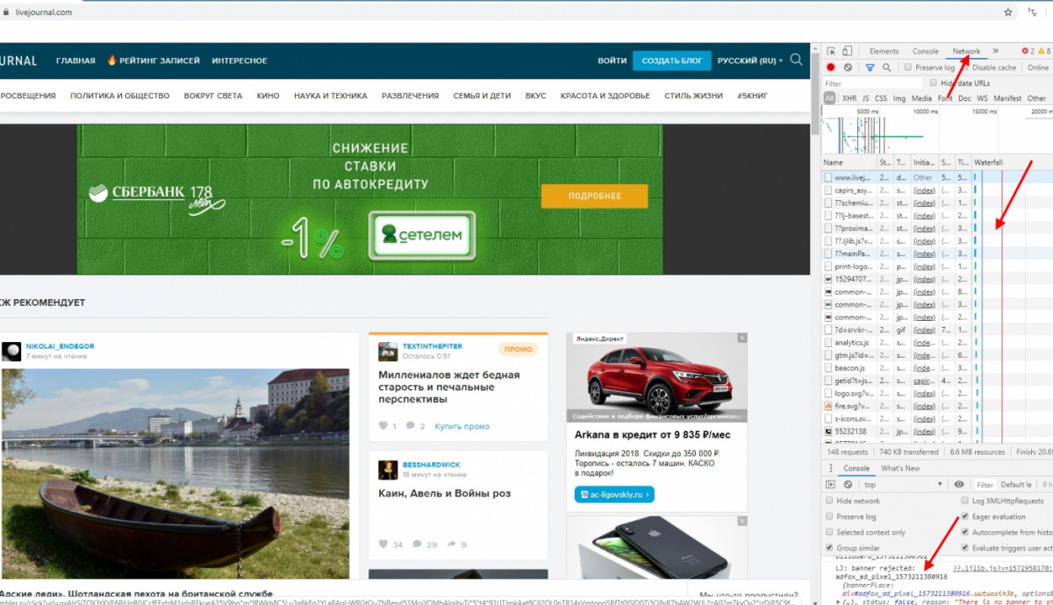The image size is (1053, 605).
Task: Switch to the Elements tab
Action: click(884, 52)
